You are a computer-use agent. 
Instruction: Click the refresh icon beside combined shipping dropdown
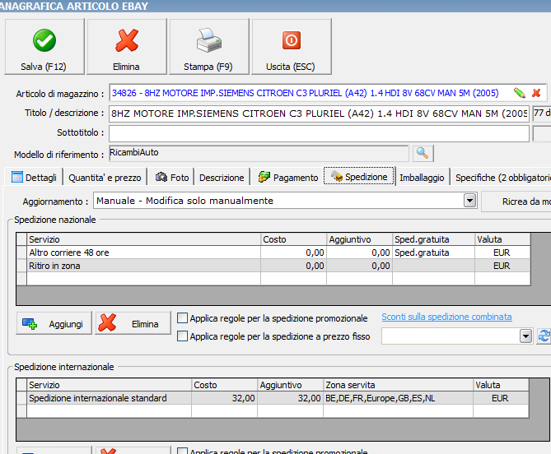544,336
